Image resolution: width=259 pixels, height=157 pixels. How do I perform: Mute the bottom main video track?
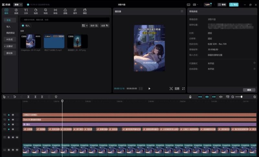(17, 150)
